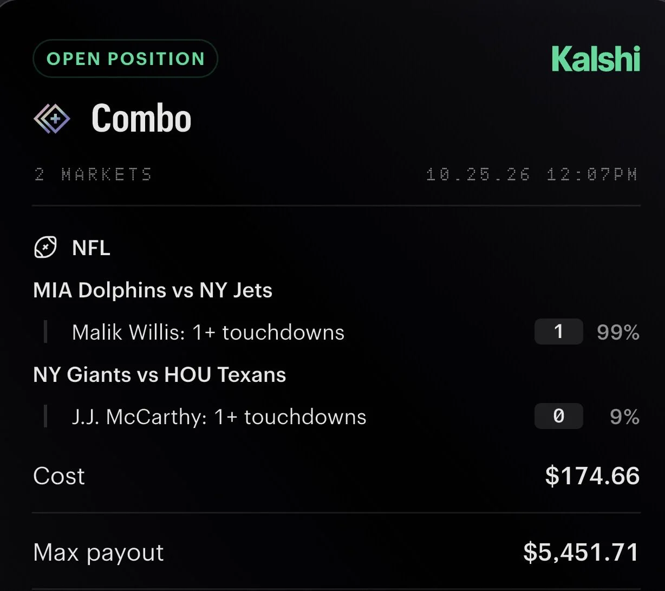Select J.J. McCarthy 1+ touchdowns market

pos(219,417)
